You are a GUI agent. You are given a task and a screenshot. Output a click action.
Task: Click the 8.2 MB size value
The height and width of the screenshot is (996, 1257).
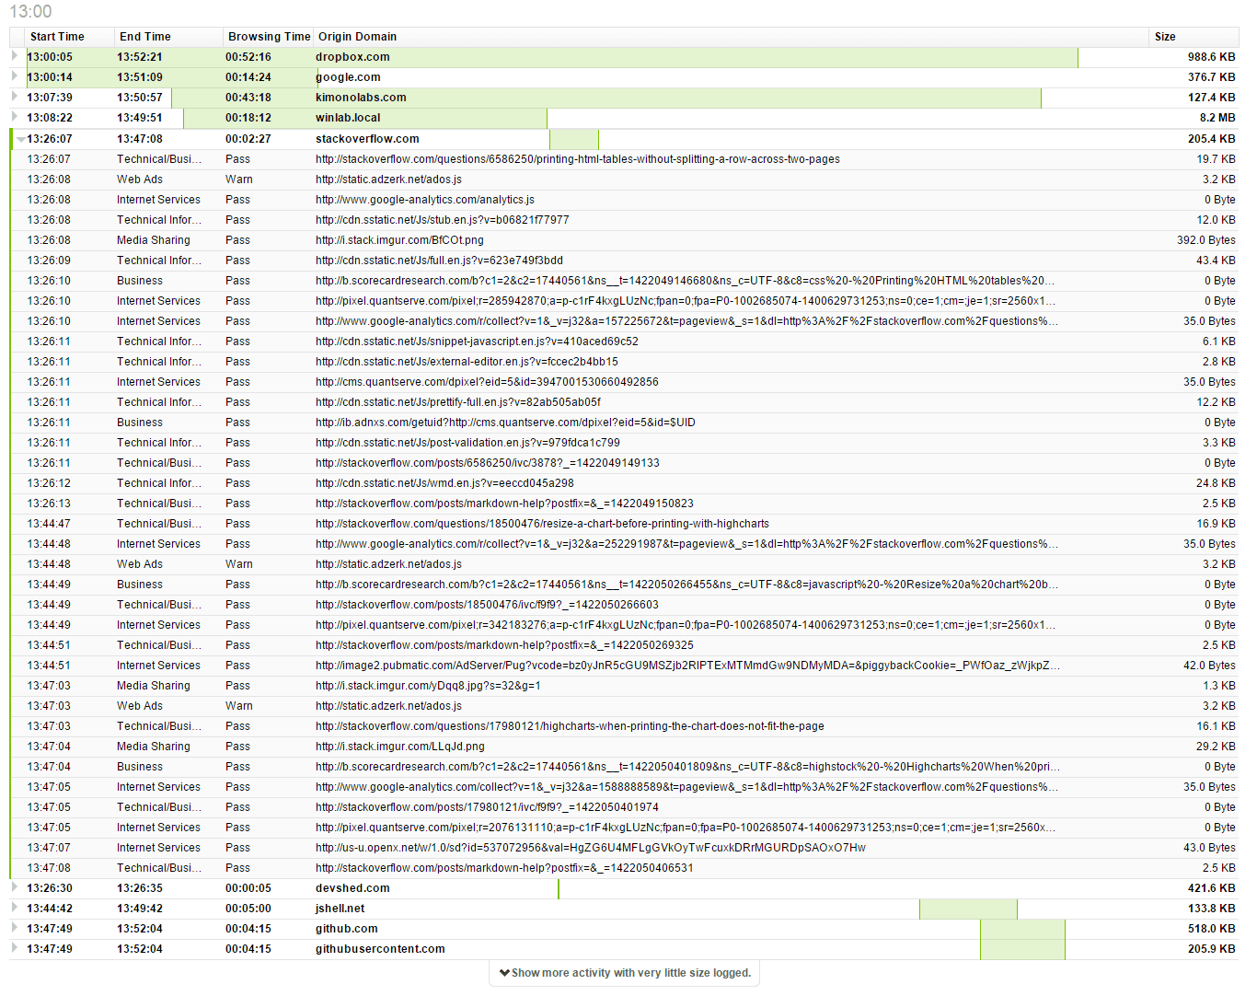(1217, 118)
